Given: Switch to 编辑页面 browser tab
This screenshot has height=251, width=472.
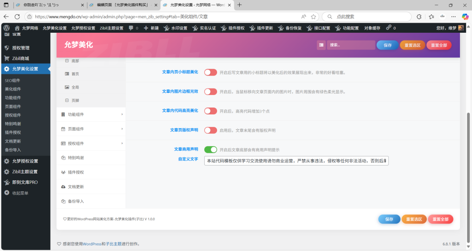Looking at the screenshot, I should (x=124, y=5).
